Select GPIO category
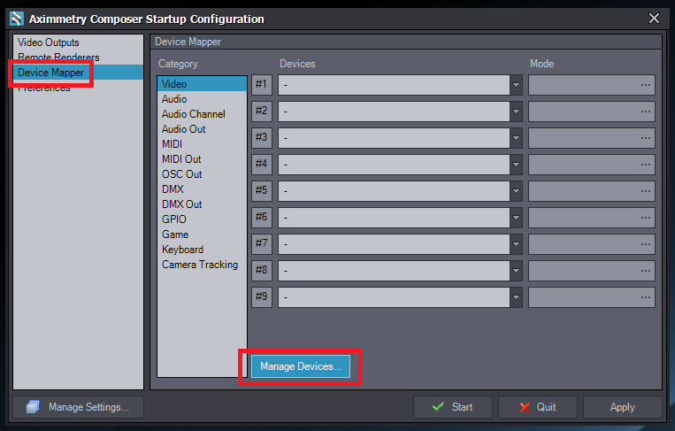 tap(202, 219)
